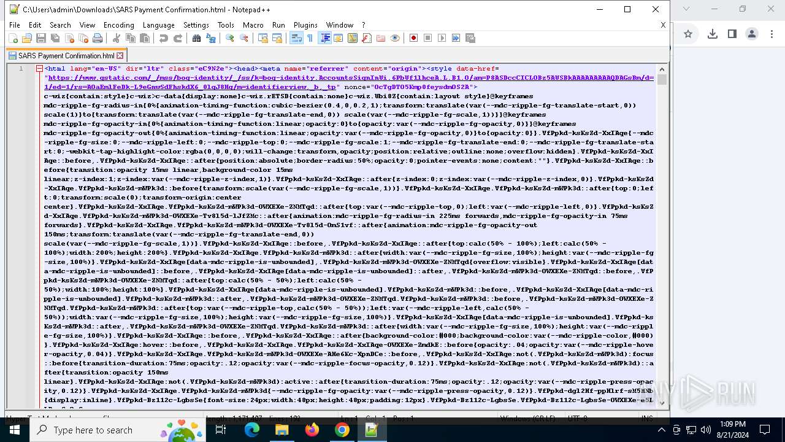Click the Stop Recording macro button
The width and height of the screenshot is (785, 442).
click(427, 38)
